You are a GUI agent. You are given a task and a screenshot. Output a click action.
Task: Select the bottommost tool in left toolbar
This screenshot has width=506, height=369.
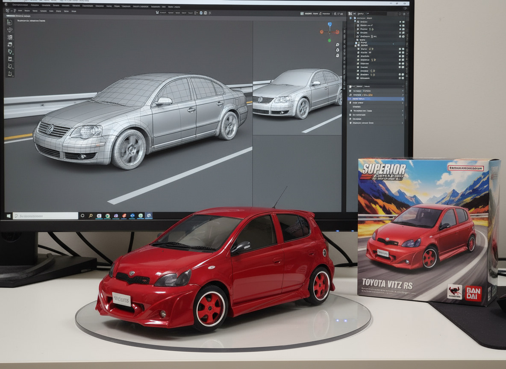10,74
